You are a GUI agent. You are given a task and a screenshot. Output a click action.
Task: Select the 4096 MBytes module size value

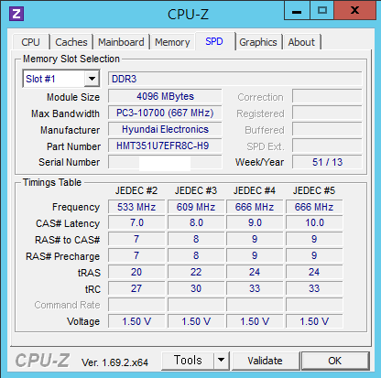[x=165, y=96]
